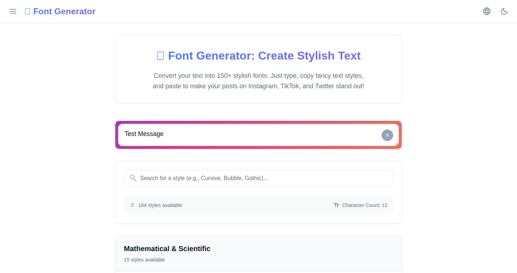Click the logo glyph left of the header Font Generator text

[x=27, y=11]
